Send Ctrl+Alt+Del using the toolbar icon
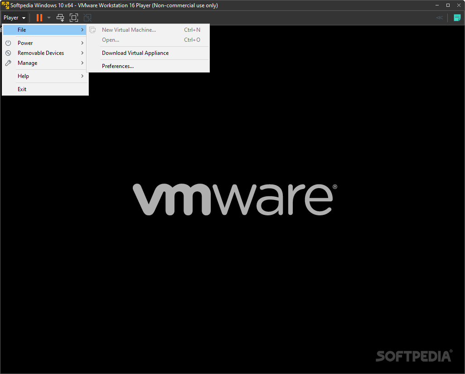 pyautogui.click(x=60, y=17)
